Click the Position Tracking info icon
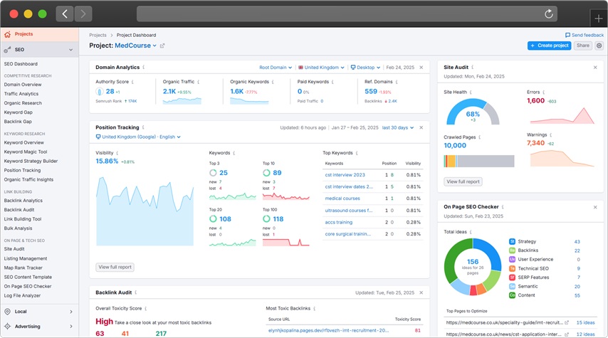608x338 pixels. pos(143,127)
